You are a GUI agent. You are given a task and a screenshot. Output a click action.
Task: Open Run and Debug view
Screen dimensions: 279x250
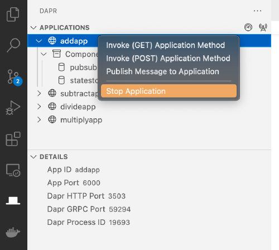coord(13,108)
